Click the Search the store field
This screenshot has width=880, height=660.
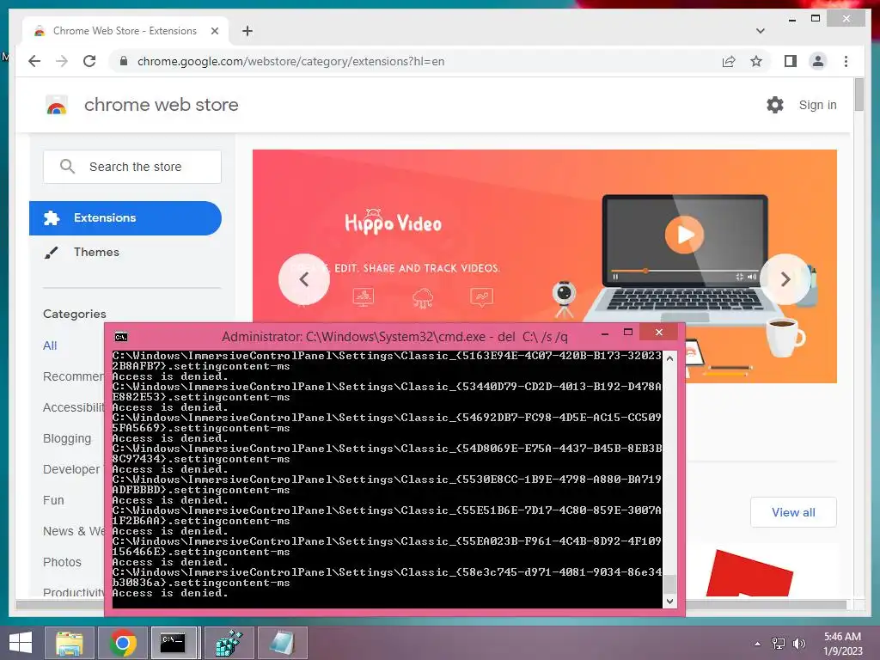tap(132, 167)
